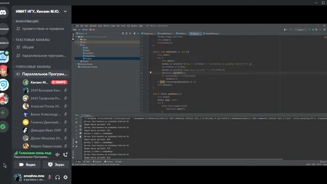Image resolution: width=327 pixels, height=184 pixels.
Task: Click the В ЭФИРЕ live badge
Action: [x=59, y=82]
